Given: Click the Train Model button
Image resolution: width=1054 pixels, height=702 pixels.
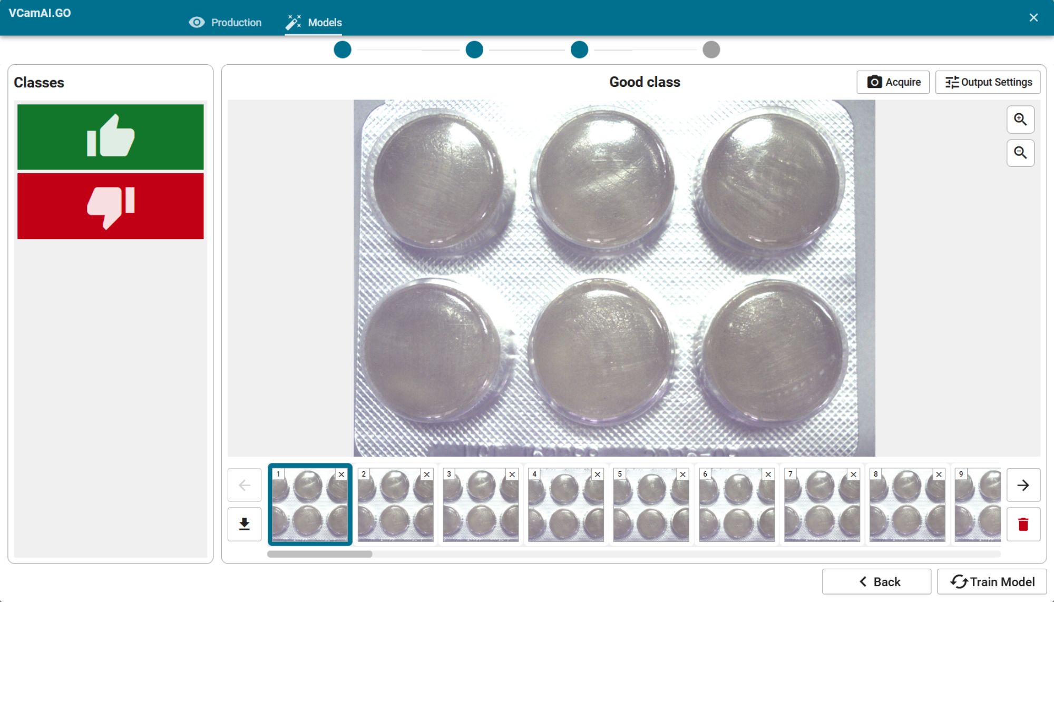Looking at the screenshot, I should pos(992,581).
